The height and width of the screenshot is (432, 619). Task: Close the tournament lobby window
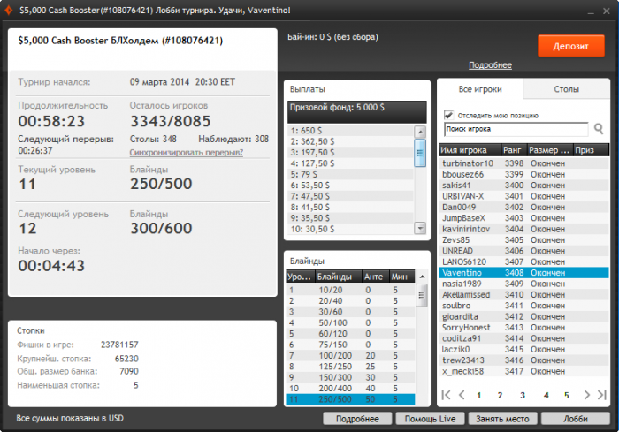tap(607, 11)
